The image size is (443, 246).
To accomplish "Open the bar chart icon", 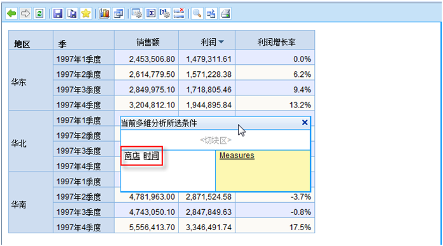I will coord(104,13).
